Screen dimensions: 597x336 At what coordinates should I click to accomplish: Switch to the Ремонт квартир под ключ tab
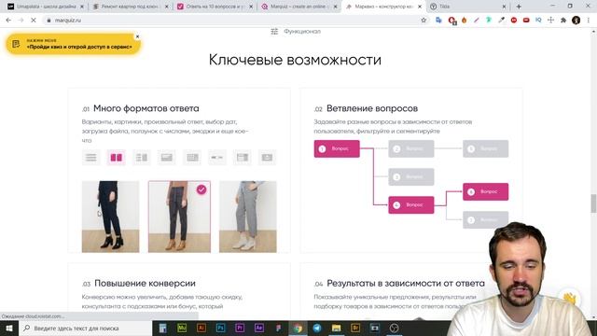pyautogui.click(x=130, y=7)
